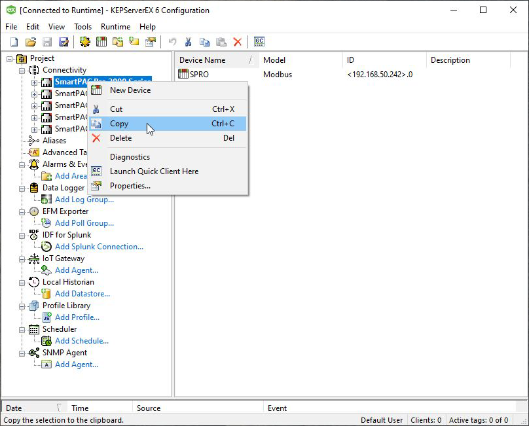This screenshot has height=426, width=529.
Task: Open a project with the folder icon
Action: coord(31,42)
